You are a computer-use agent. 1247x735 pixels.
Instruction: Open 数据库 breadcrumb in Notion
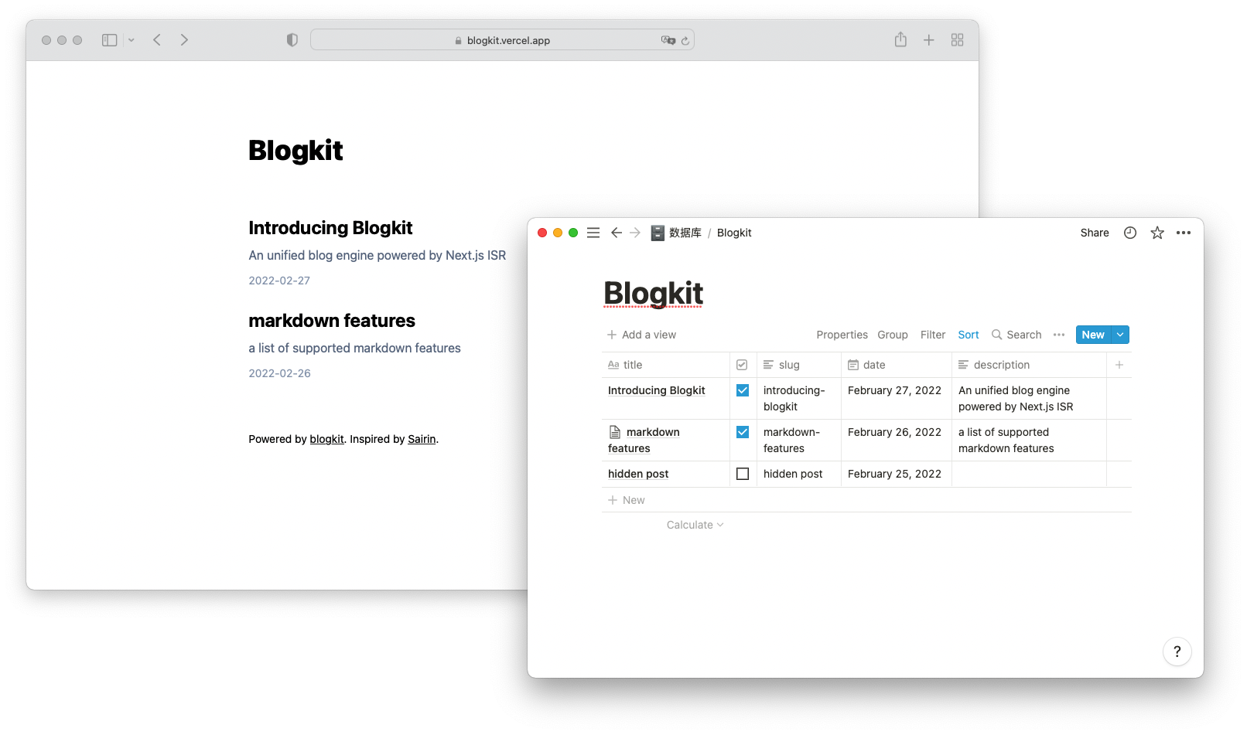coord(677,233)
